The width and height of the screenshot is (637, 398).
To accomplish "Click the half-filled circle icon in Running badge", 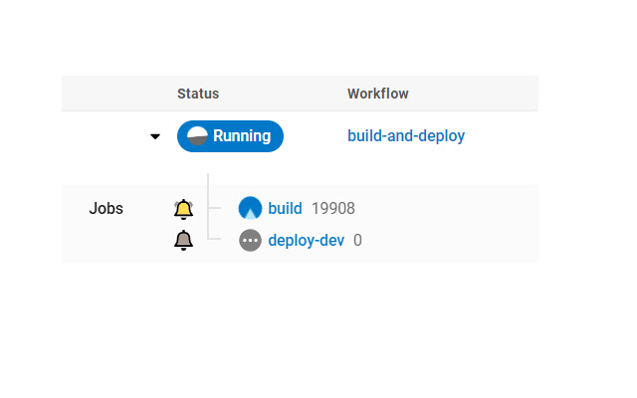I will coord(197,136).
